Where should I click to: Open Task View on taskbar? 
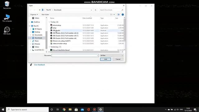click(x=58, y=110)
